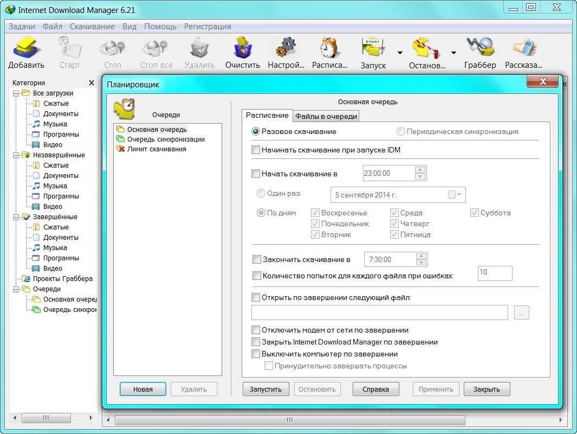Collapse the Завершённые tree node
The width and height of the screenshot is (577, 434).
coord(16,217)
